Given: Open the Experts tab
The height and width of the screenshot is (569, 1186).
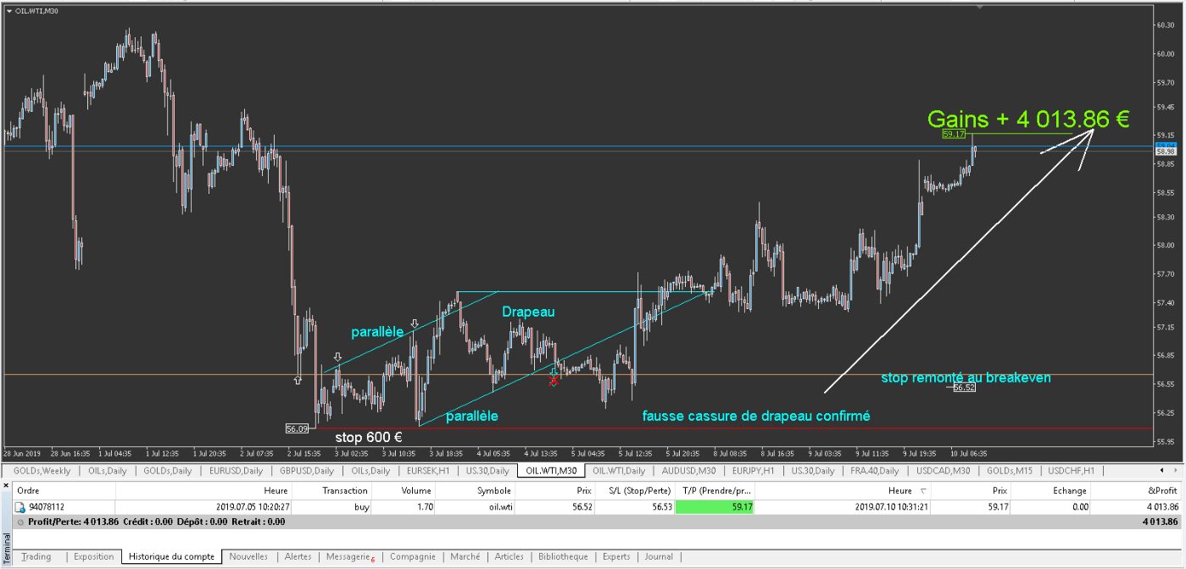Looking at the screenshot, I should 616,556.
